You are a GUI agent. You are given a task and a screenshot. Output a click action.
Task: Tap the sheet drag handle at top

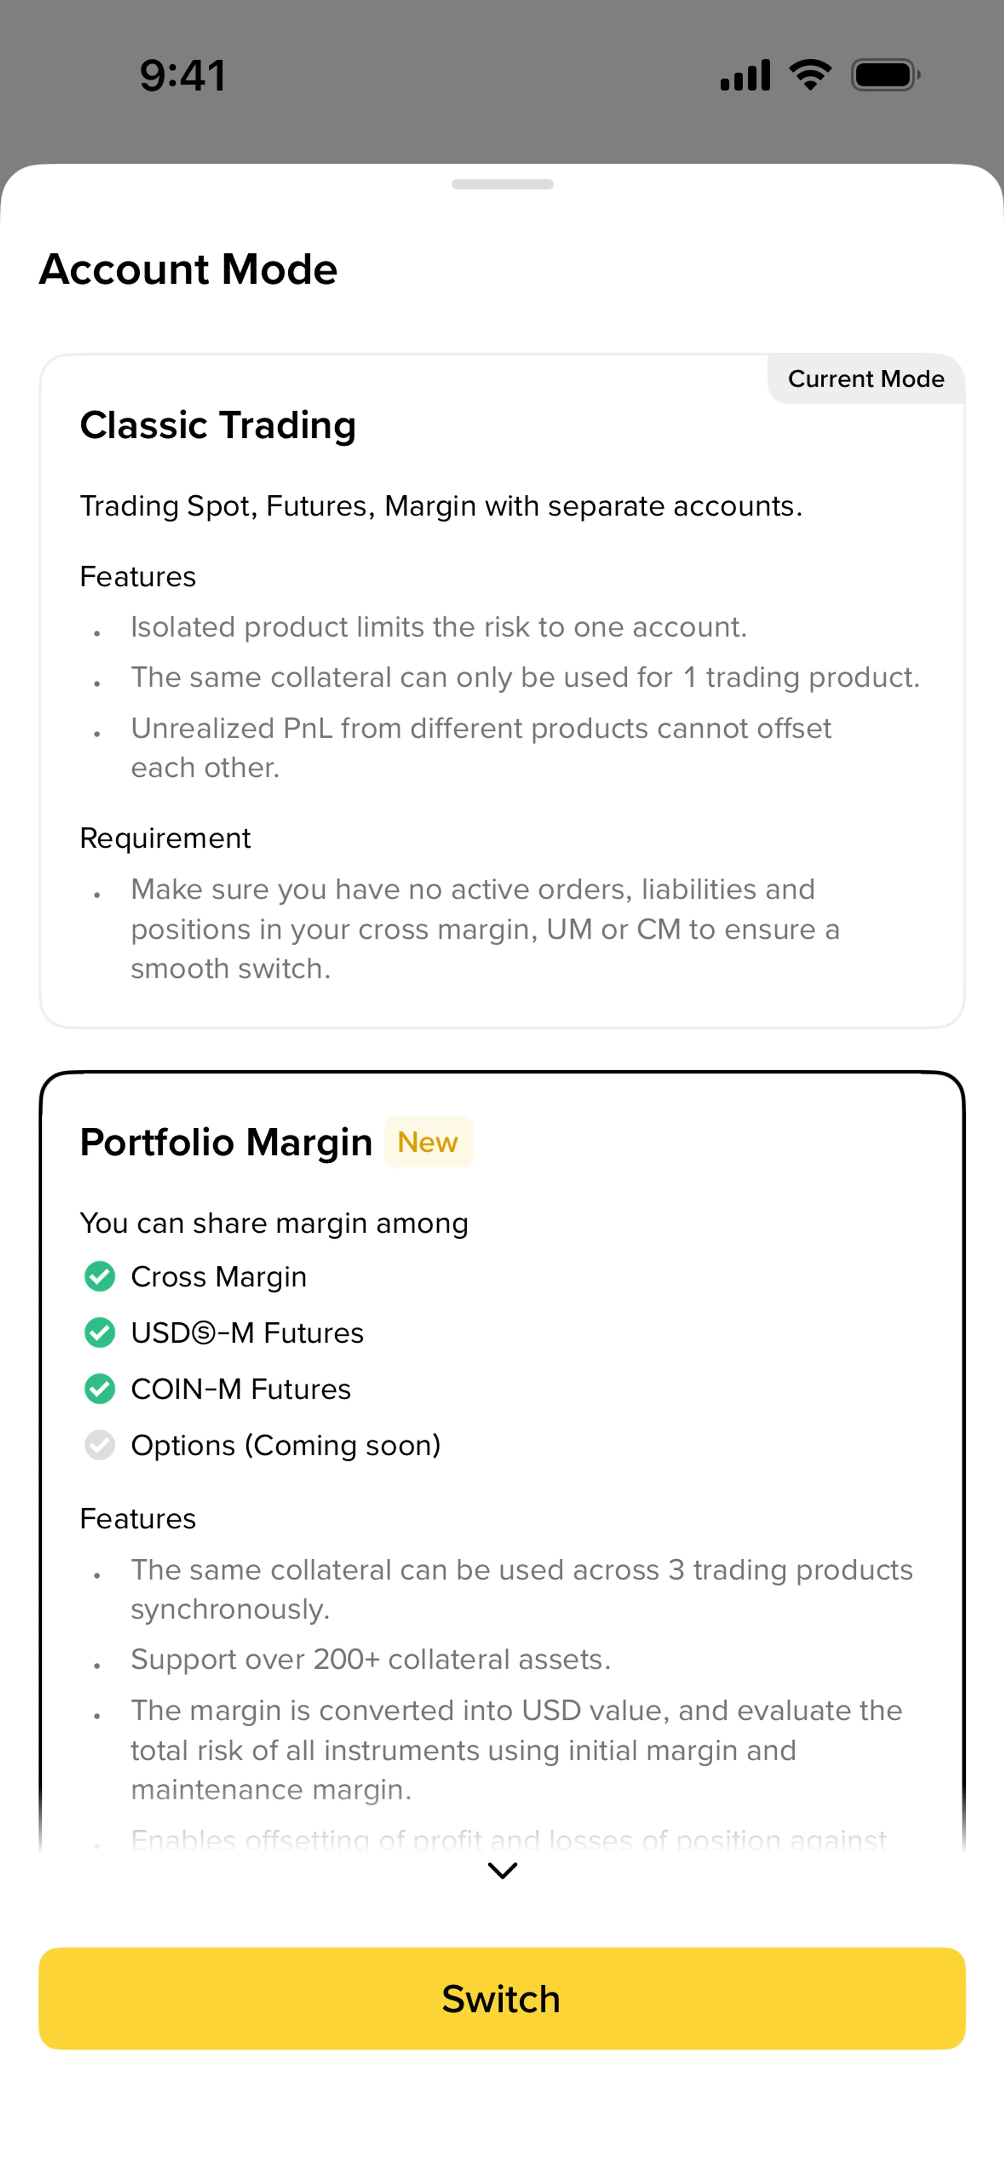click(x=502, y=184)
